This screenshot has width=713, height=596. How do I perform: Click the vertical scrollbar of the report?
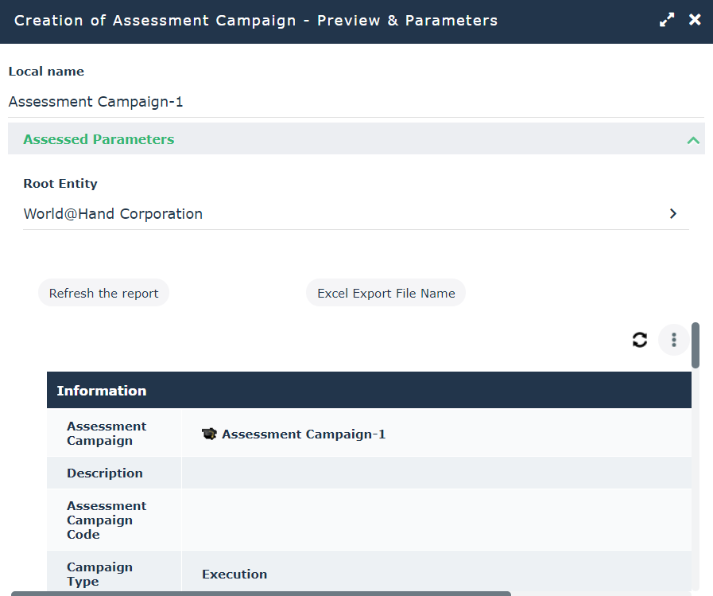coord(696,345)
